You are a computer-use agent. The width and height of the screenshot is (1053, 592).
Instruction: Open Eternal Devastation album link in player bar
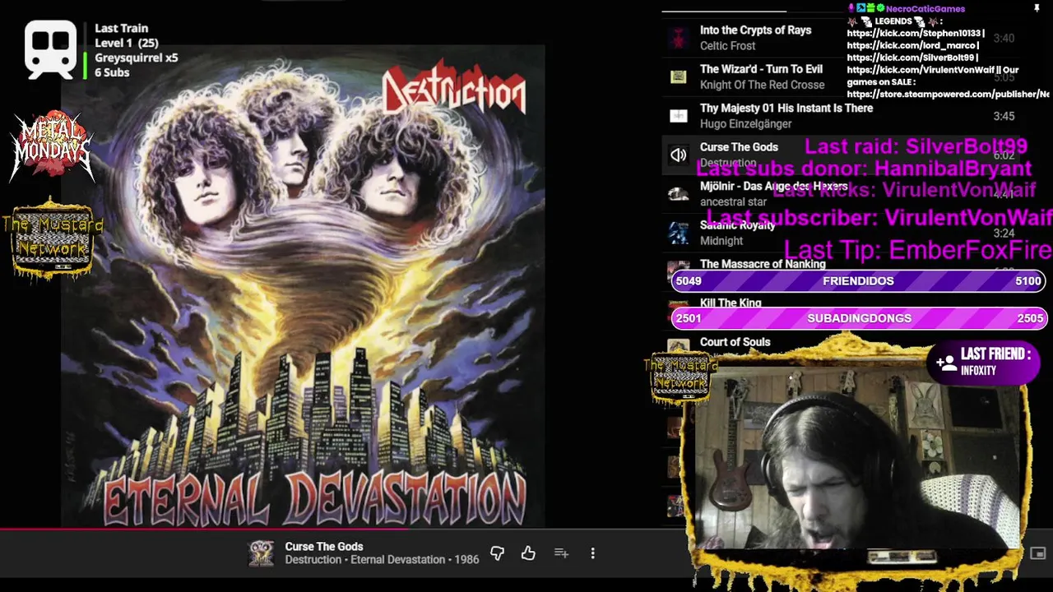pyautogui.click(x=398, y=559)
